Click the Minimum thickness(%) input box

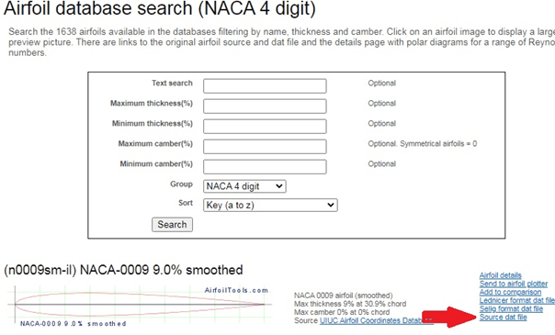tap(265, 126)
